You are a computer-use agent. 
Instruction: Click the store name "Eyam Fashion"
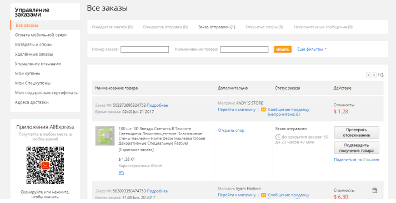pyautogui.click(x=248, y=189)
